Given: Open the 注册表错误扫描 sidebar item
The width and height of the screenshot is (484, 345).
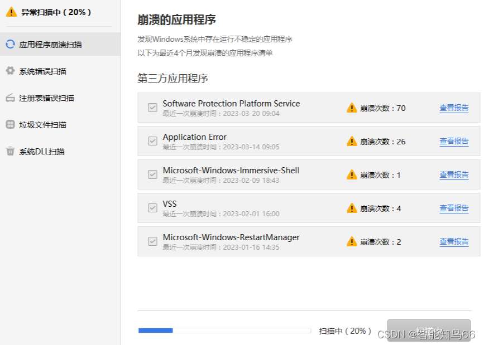Looking at the screenshot, I should click(x=60, y=98).
